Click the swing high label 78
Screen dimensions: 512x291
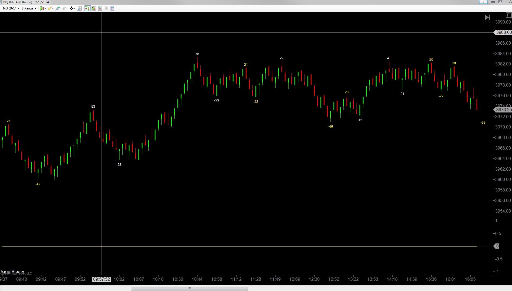click(x=197, y=54)
